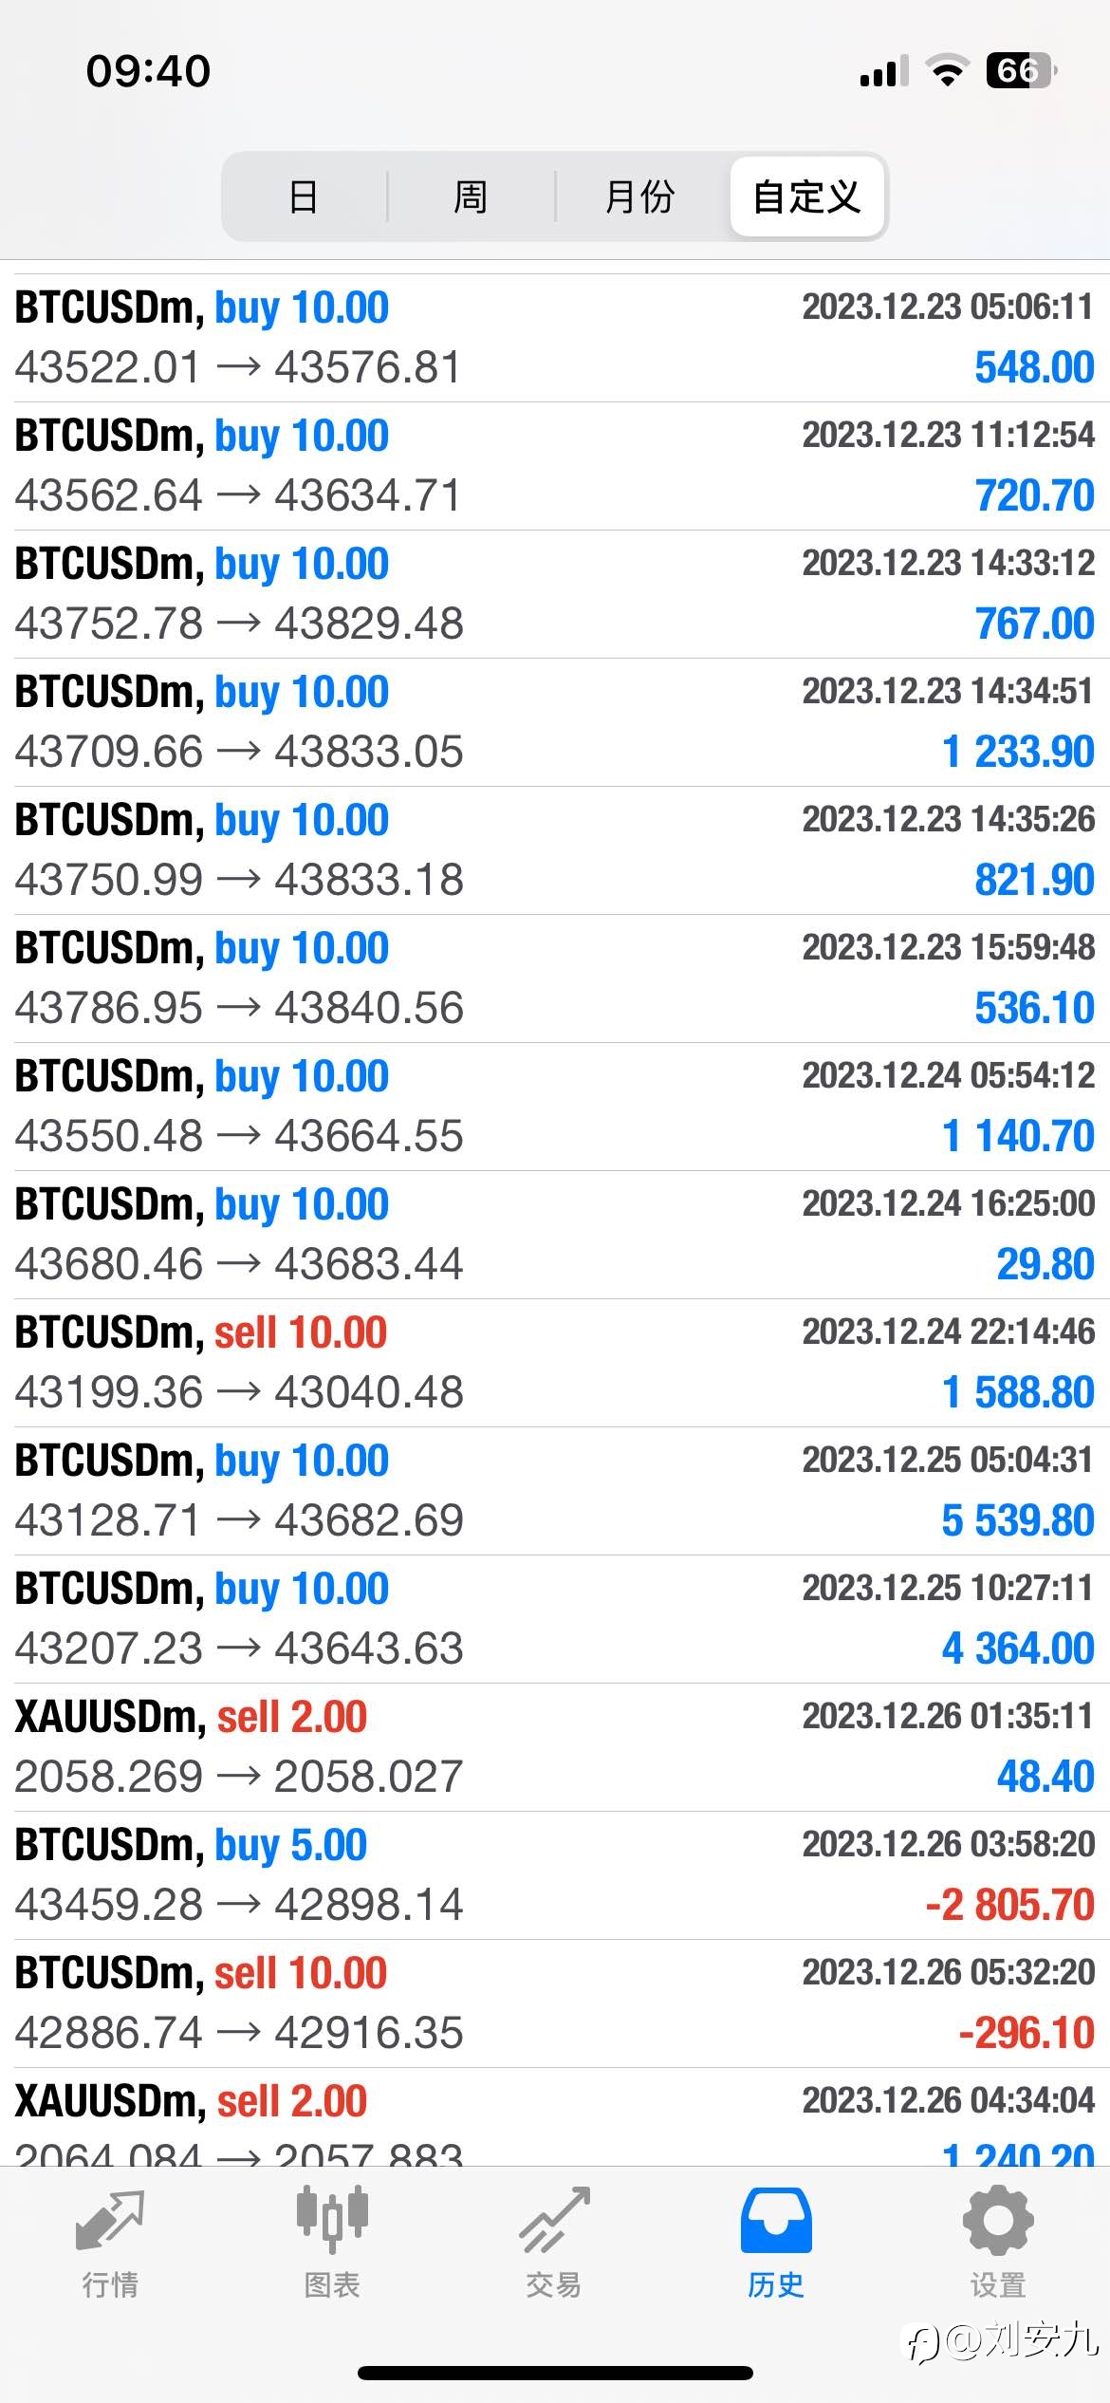Viewport: 1110px width, 2403px height.
Task: Select the 自定义 custom period segment
Action: coord(807,197)
